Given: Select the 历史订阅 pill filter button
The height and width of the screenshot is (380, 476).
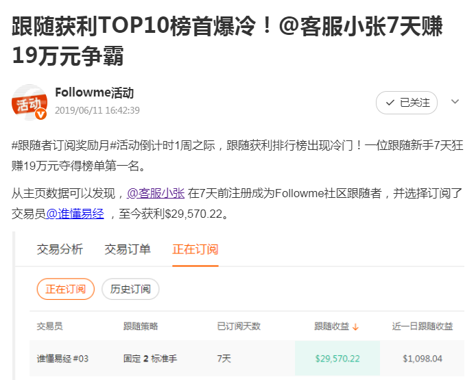Looking at the screenshot, I should pos(130,289).
